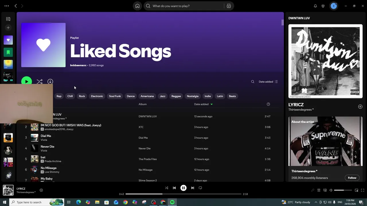Filter by the Americana chip
Screen dimensions: 367x206
[x=147, y=96]
